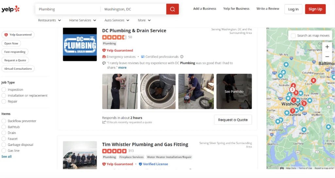
Task: Expand the Home Services dropdown
Action: click(82, 20)
